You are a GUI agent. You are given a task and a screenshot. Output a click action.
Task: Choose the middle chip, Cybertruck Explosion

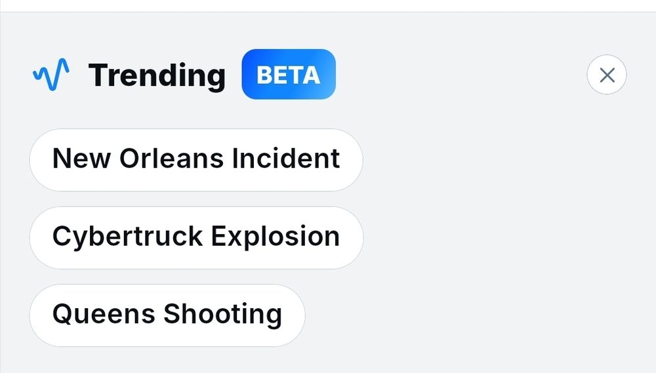click(x=196, y=237)
